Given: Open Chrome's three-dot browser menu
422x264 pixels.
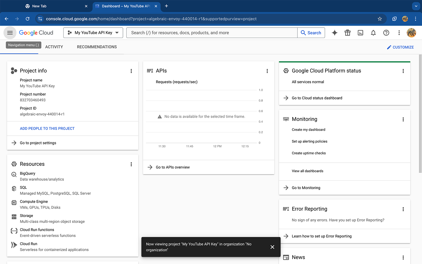Looking at the screenshot, I should click(416, 19).
